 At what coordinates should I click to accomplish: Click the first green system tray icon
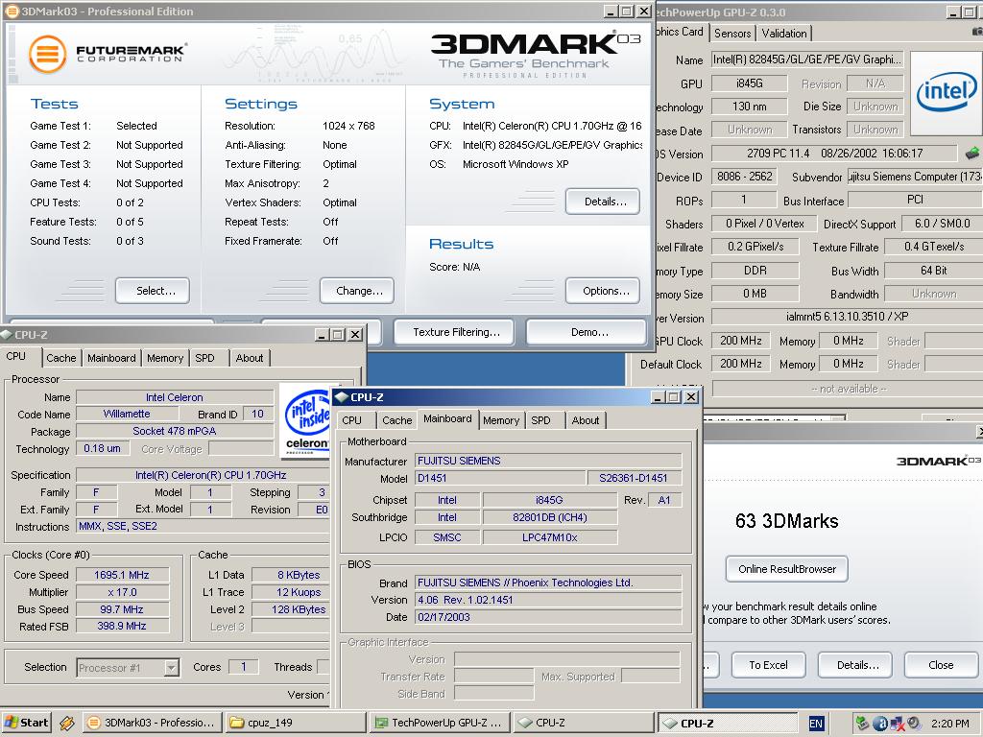[863, 724]
